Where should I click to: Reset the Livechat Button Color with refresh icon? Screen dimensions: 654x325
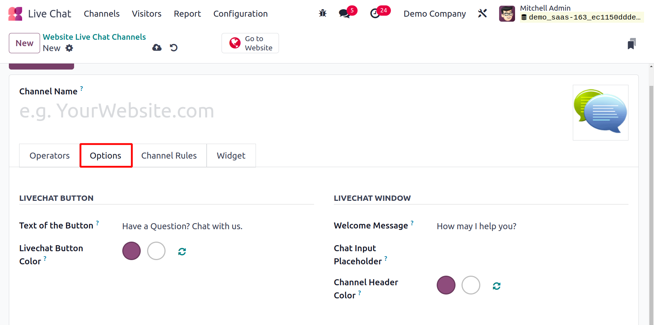click(x=182, y=252)
